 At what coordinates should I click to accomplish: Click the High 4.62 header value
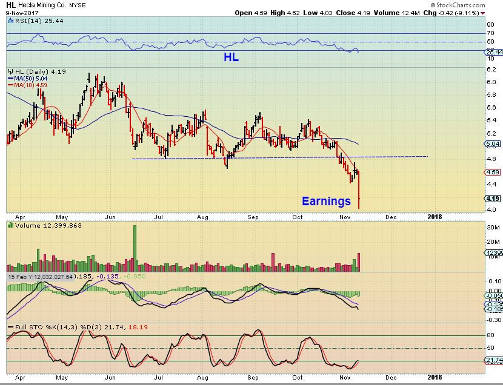click(285, 13)
